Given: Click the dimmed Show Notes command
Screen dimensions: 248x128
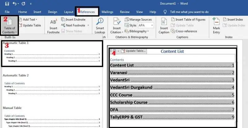Looking at the screenshot, I should tap(72, 31).
